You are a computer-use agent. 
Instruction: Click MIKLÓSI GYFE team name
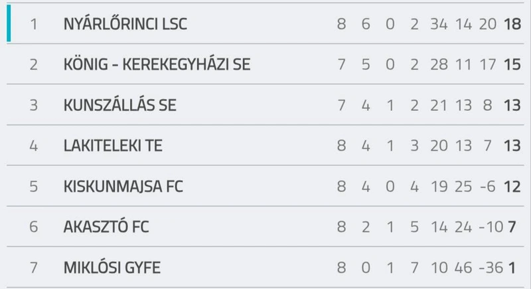[x=112, y=268]
